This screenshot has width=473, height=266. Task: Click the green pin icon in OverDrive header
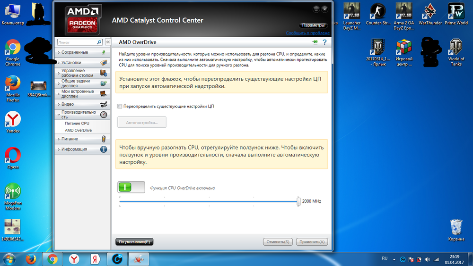pos(315,42)
